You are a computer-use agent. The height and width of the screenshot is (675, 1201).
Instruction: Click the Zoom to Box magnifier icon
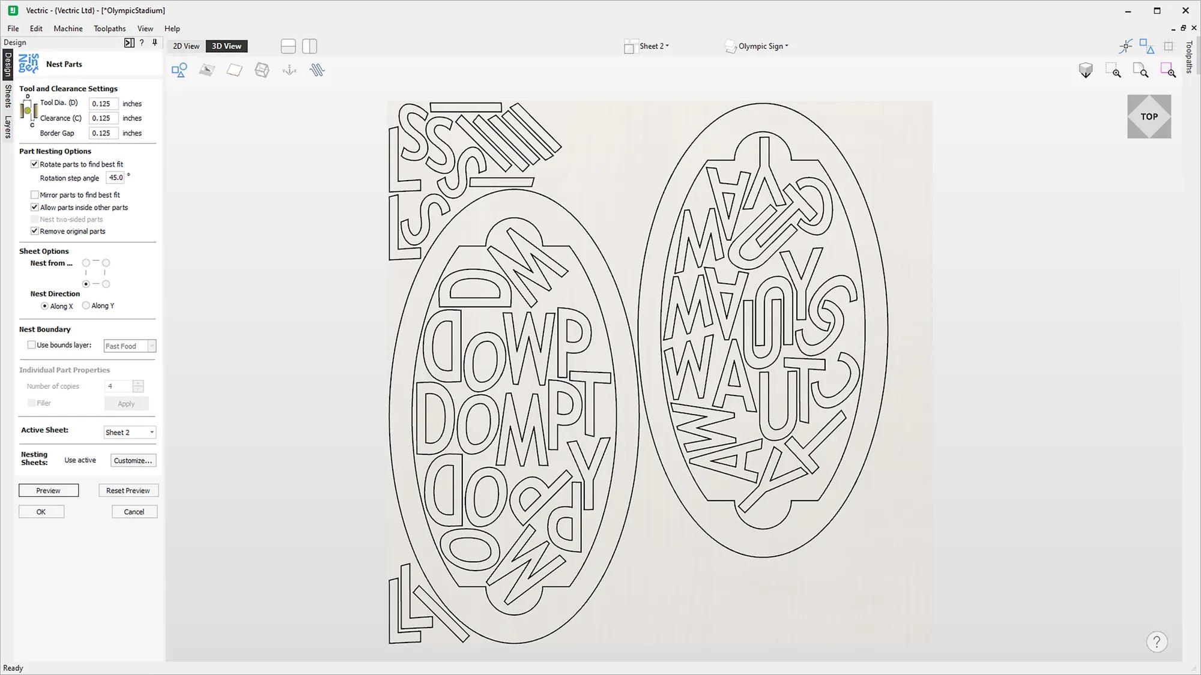click(x=1113, y=70)
